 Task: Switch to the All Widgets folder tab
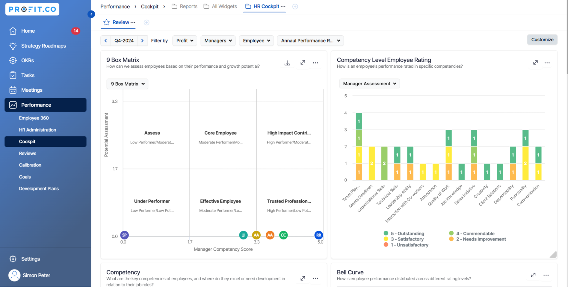(220, 7)
